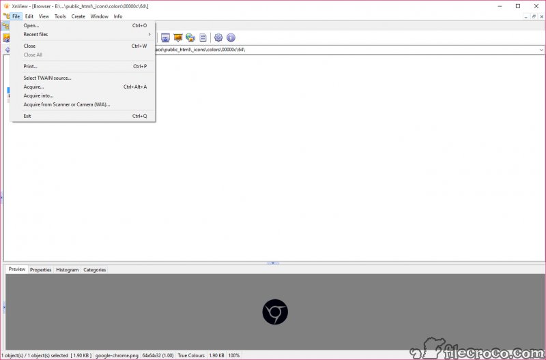Click the 64x64x32 (1.00) status entry

(158, 355)
